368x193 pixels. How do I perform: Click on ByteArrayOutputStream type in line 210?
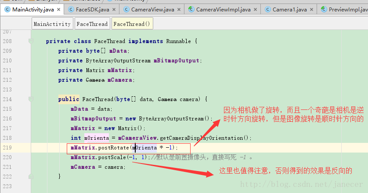118,61
